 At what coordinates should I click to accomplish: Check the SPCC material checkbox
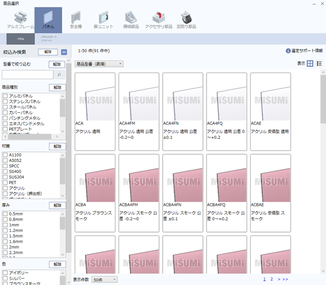coord(5,166)
